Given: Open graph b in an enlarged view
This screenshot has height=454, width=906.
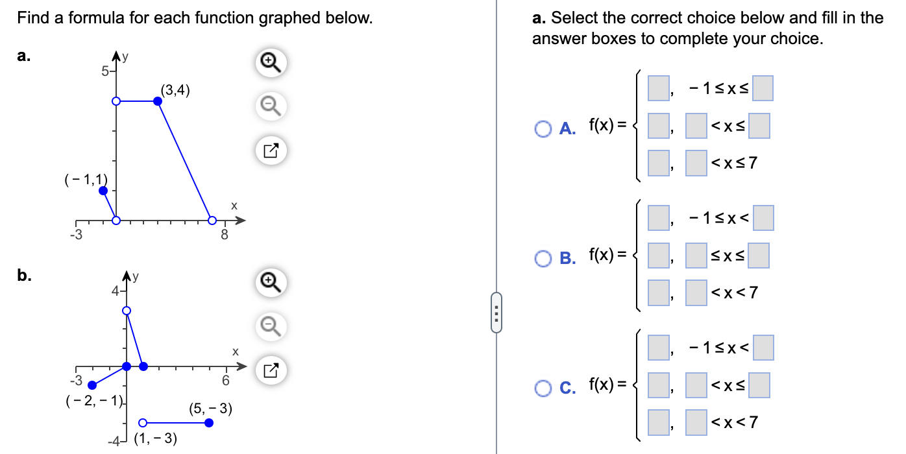Looking at the screenshot, I should click(270, 372).
